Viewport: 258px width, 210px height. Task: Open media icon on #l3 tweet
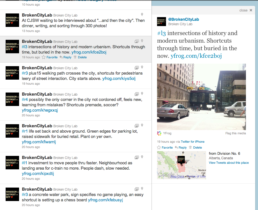(137, 41)
